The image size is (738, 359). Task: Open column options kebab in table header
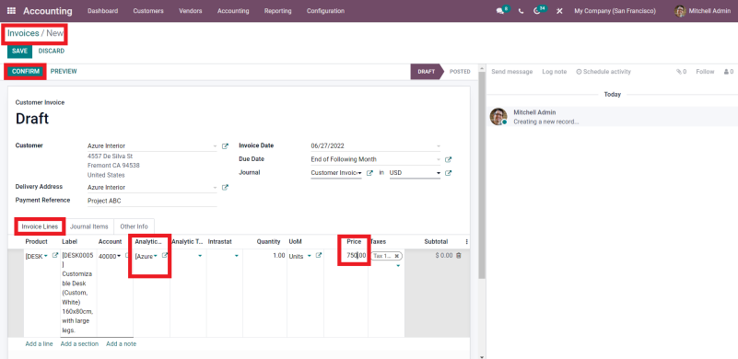point(466,242)
